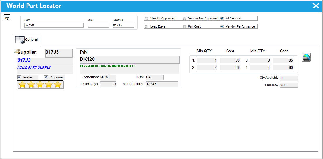Click Min QTY field for row 1

pyautogui.click(x=207, y=60)
